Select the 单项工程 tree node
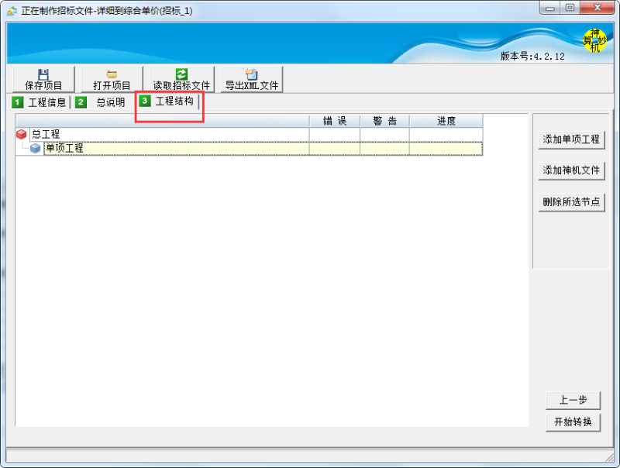The width and height of the screenshot is (620, 468). tap(64, 149)
